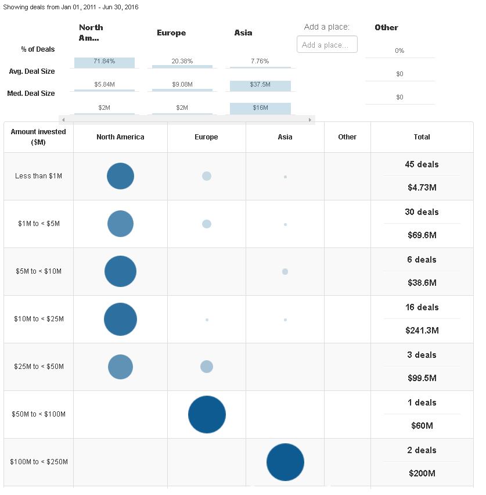Click the North America Less than $1M bubble

[x=120, y=176]
